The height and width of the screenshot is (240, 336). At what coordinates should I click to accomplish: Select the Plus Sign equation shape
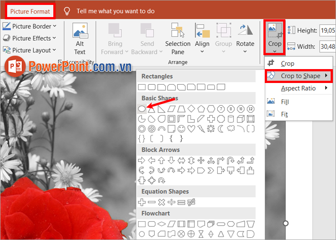coord(142,202)
